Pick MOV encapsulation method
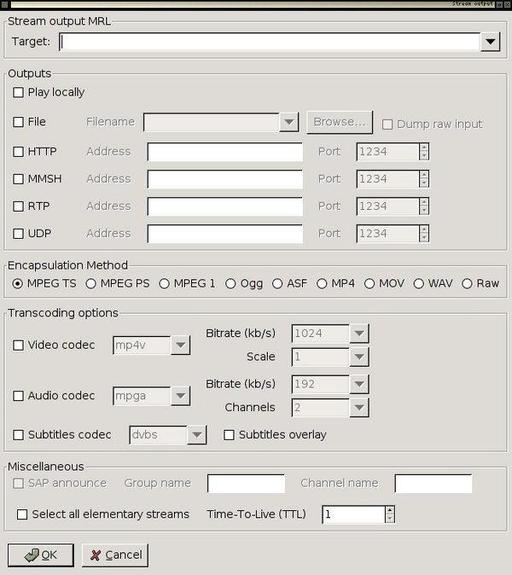Screen dimensions: 512x575 tap(369, 283)
